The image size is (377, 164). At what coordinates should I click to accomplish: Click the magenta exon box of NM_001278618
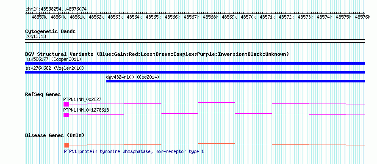tap(66, 115)
